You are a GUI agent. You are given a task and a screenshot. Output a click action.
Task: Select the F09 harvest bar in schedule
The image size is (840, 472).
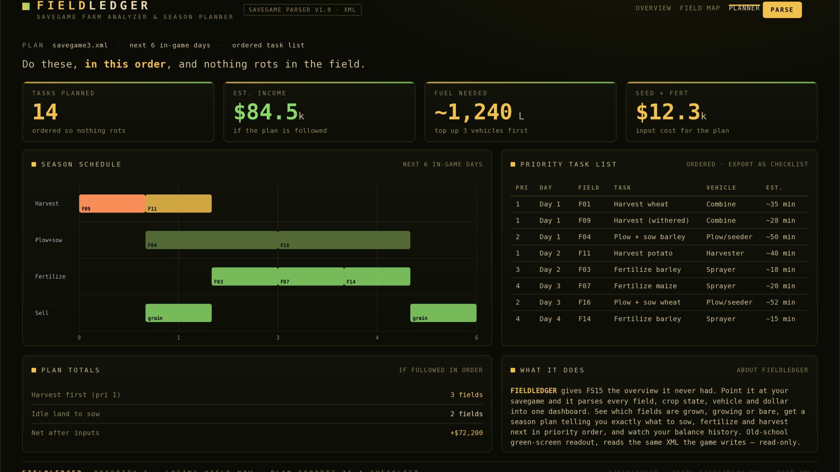tap(112, 204)
